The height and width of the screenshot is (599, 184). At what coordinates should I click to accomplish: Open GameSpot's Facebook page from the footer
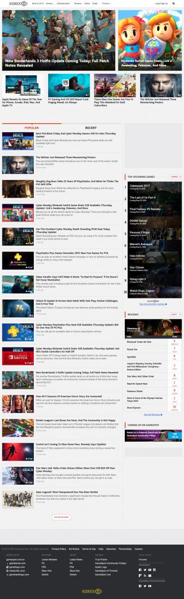pos(140,570)
